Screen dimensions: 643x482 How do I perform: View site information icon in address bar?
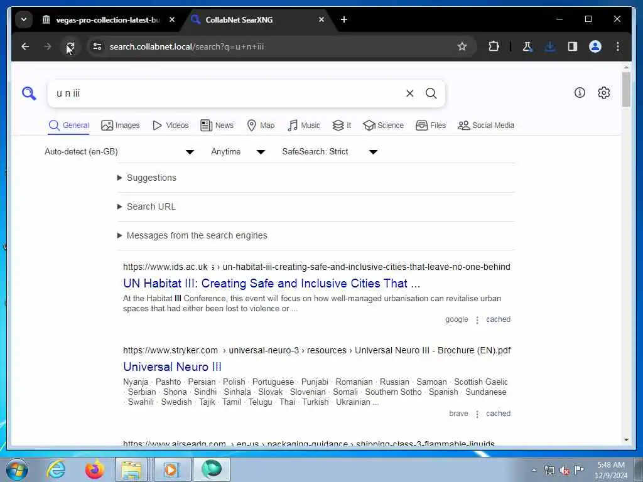97,46
